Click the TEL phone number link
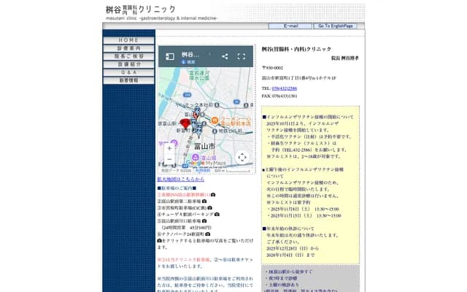 coord(285,88)
